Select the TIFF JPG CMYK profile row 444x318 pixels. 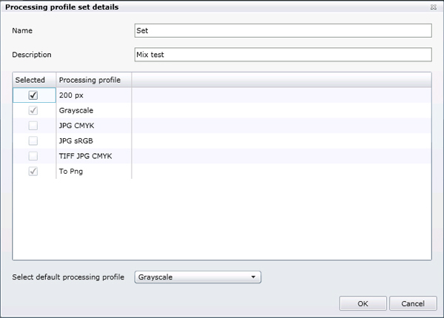[85, 156]
